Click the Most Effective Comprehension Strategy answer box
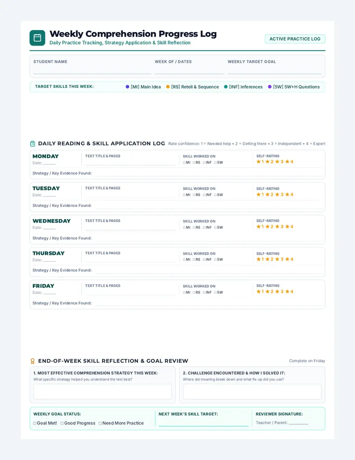 point(103,392)
